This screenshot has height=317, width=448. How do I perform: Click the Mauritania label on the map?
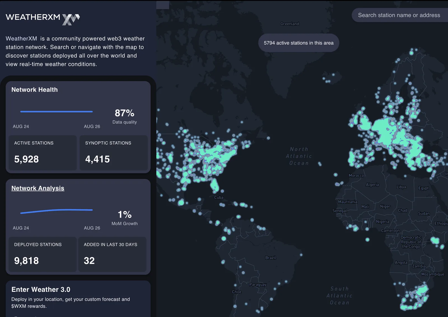point(347,202)
